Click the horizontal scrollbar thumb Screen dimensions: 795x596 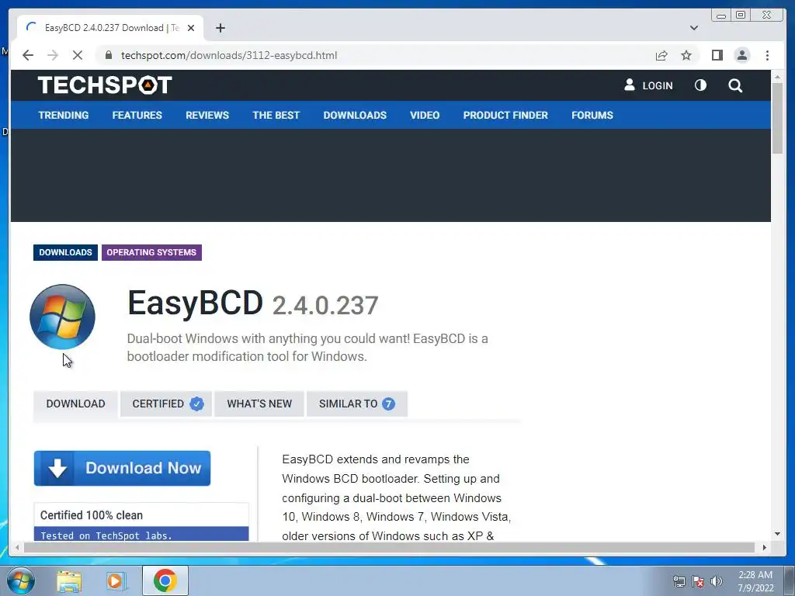click(389, 547)
